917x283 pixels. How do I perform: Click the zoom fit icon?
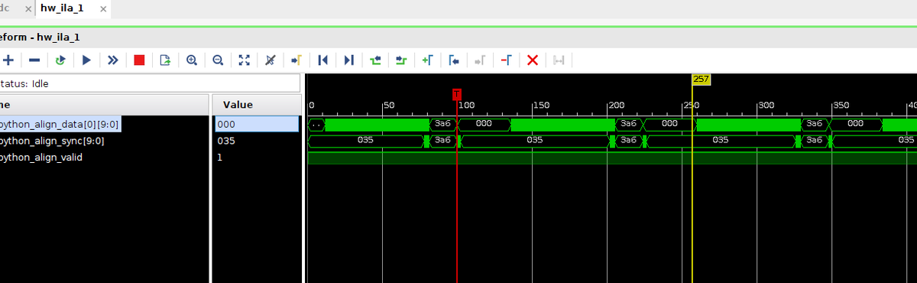coord(244,60)
